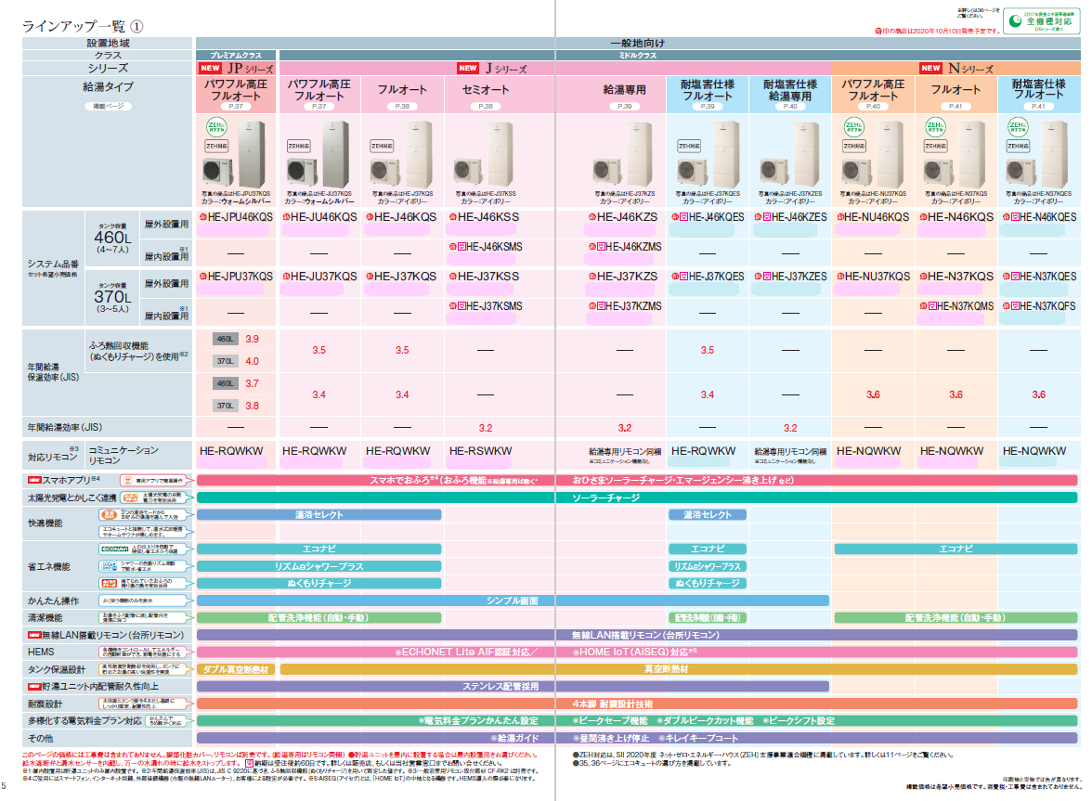Click the gray 370L tag beside 4.0
This screenshot has height=801, width=1092.
point(226,361)
